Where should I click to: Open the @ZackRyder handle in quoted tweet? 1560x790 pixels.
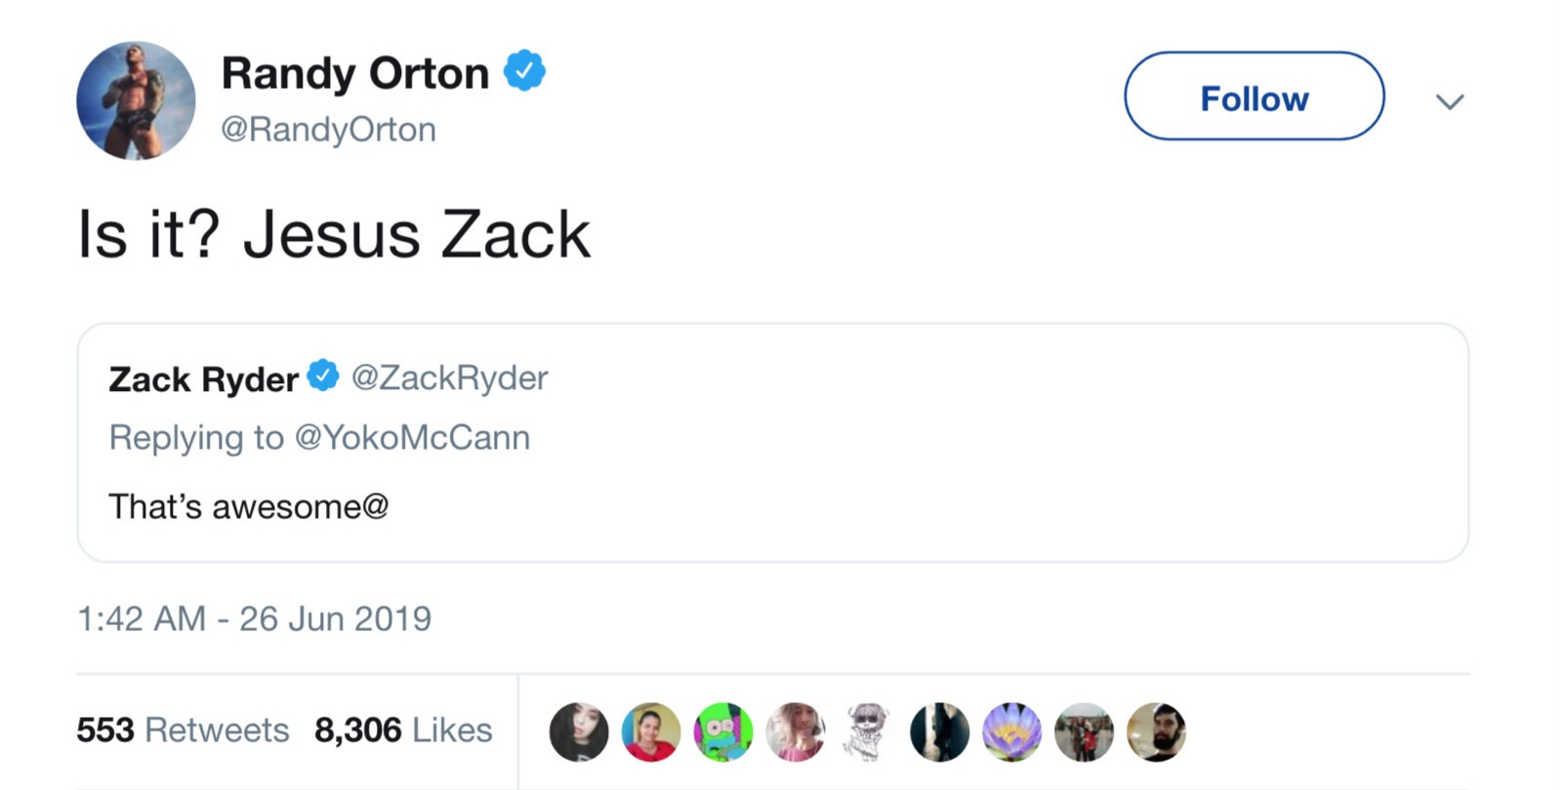449,378
